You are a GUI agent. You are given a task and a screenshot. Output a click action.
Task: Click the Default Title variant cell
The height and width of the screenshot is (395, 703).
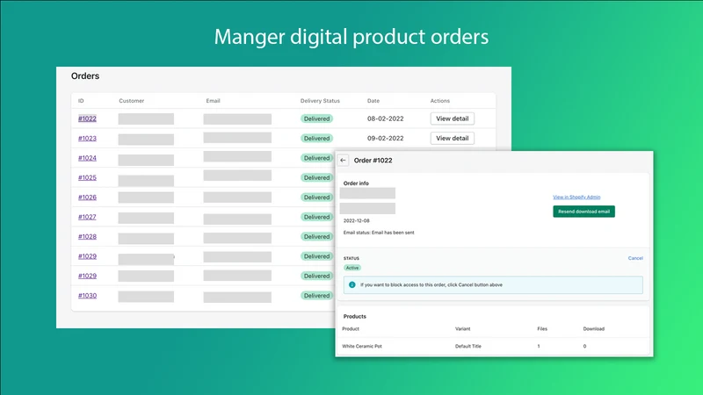pos(468,346)
